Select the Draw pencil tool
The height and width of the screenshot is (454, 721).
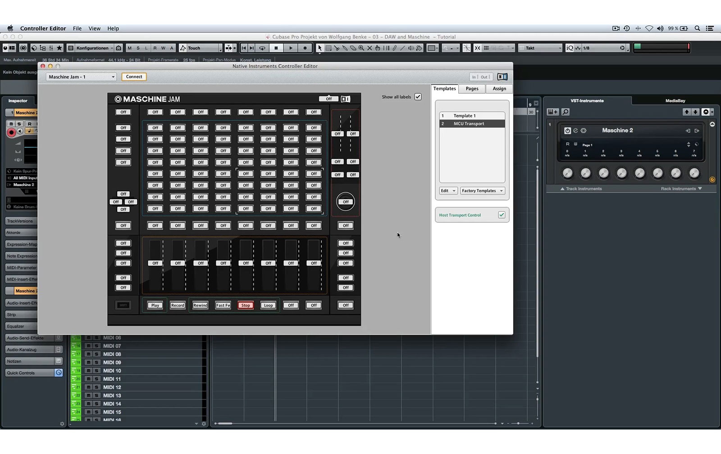[x=394, y=48]
